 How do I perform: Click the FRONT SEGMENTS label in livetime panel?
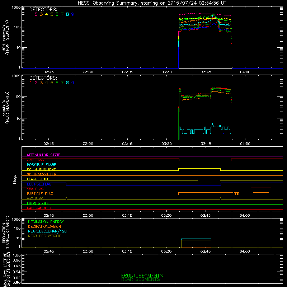[142, 276]
